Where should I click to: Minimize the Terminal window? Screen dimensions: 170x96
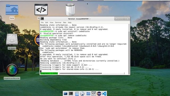(x=120, y=19)
